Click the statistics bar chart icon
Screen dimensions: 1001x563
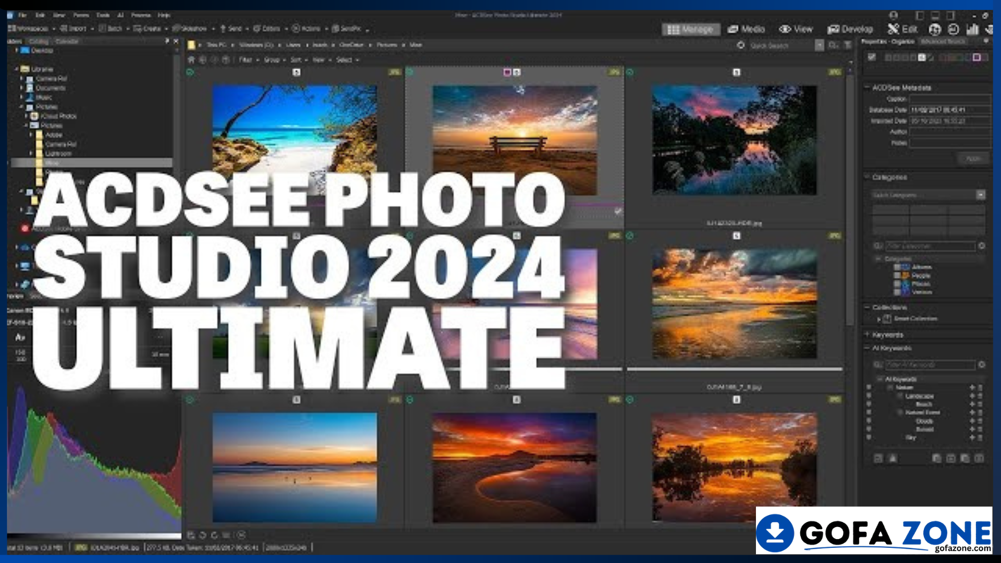coord(972,29)
